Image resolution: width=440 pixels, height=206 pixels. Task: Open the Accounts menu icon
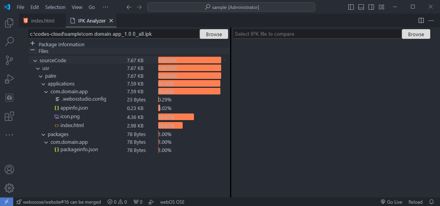[9, 169]
